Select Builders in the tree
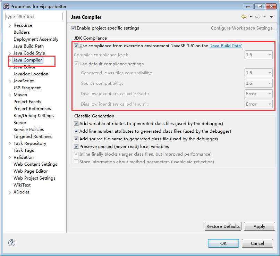The height and width of the screenshot is (256, 280). (x=22, y=32)
